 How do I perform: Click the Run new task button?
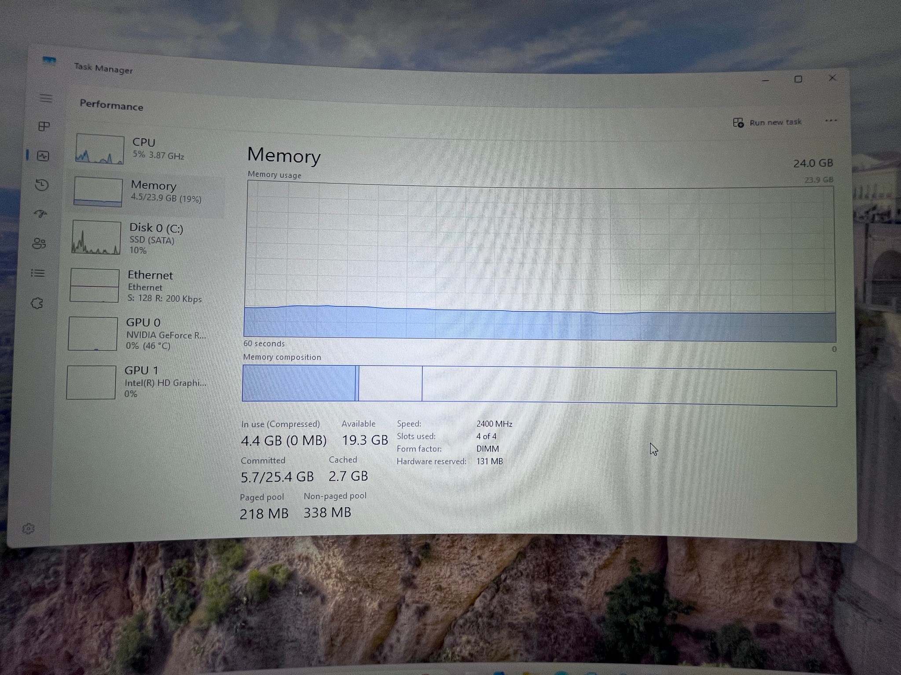coord(767,122)
